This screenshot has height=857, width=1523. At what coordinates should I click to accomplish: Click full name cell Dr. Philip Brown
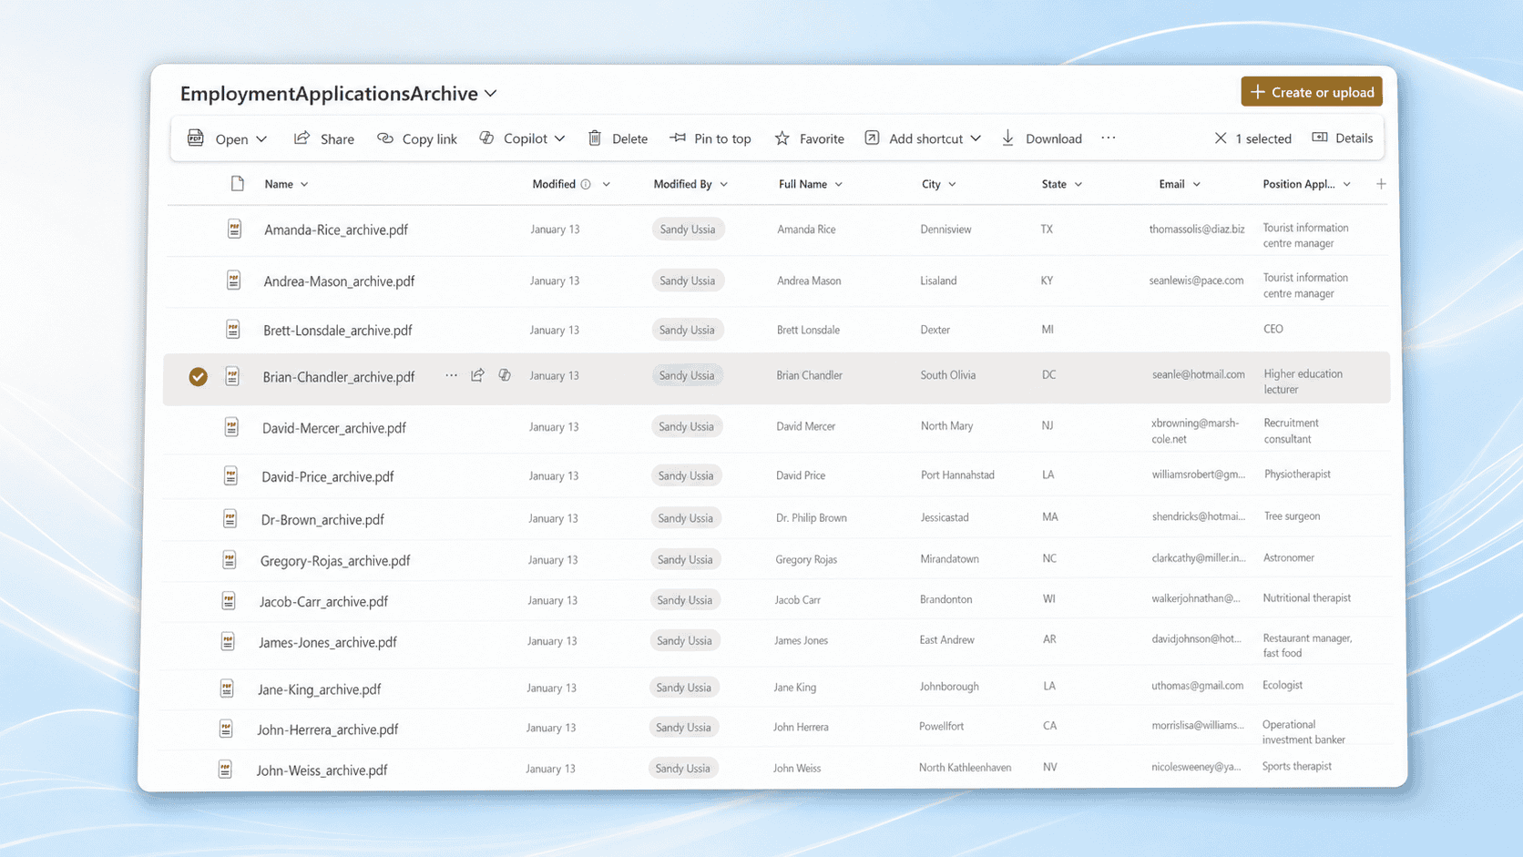(812, 517)
